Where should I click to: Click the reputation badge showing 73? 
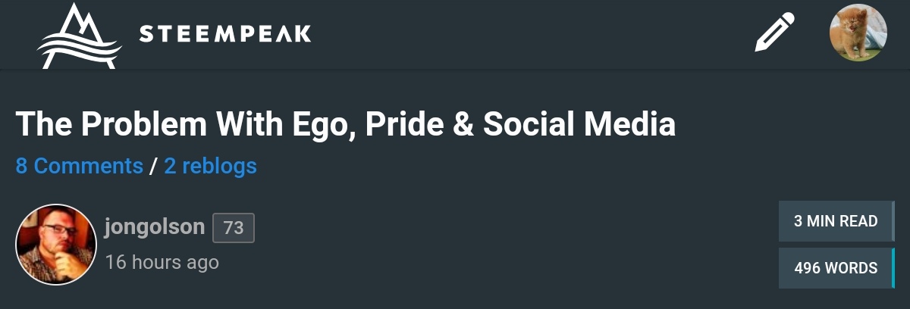coord(234,228)
